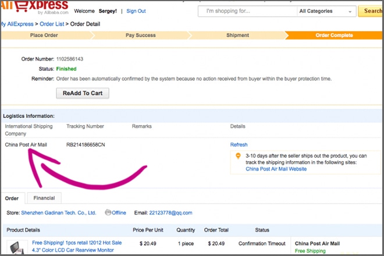The height and width of the screenshot is (256, 384).
Task: Switch to the Financial tab
Action: (x=44, y=198)
